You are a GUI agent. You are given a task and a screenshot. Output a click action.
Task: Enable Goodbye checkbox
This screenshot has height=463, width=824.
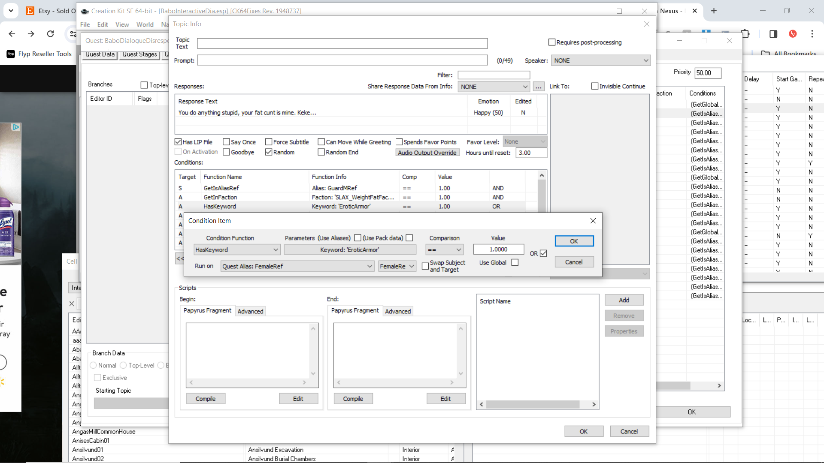pos(226,152)
